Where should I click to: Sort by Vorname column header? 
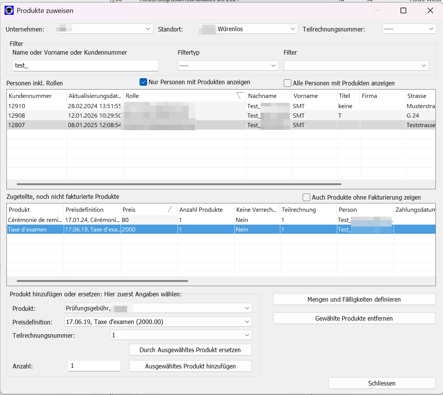click(314, 96)
